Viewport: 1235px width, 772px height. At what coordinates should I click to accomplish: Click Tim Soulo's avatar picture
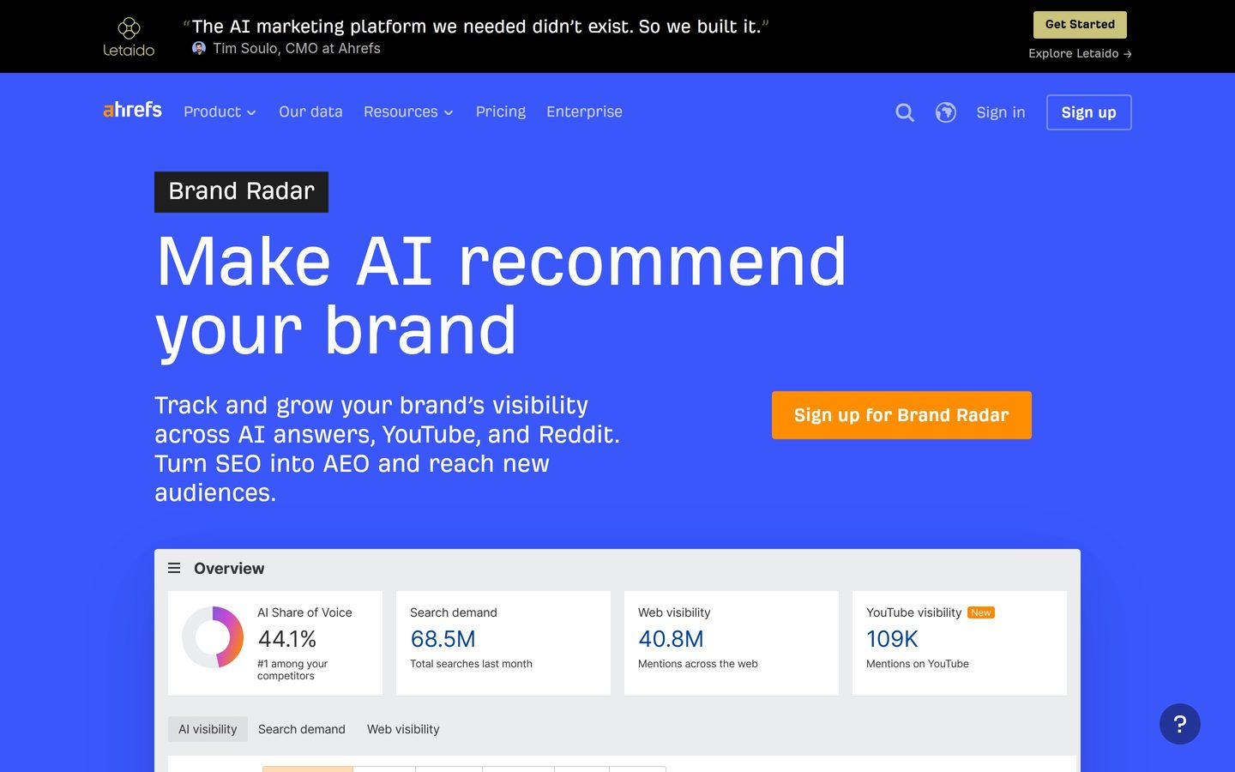[199, 48]
